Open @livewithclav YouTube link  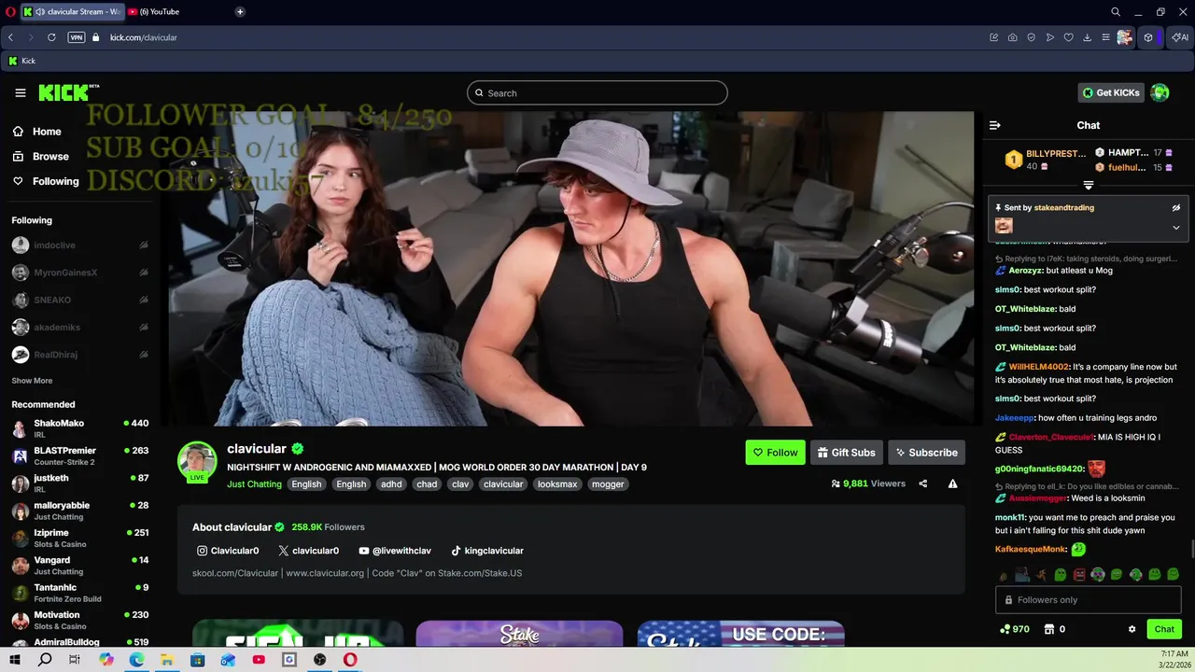click(395, 551)
